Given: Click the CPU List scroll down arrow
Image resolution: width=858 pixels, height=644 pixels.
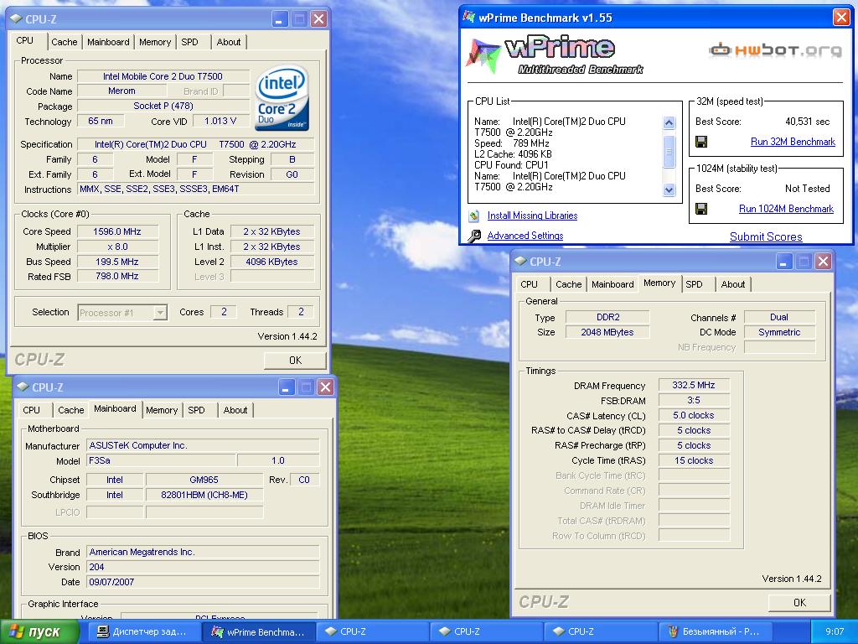Looking at the screenshot, I should [x=669, y=190].
